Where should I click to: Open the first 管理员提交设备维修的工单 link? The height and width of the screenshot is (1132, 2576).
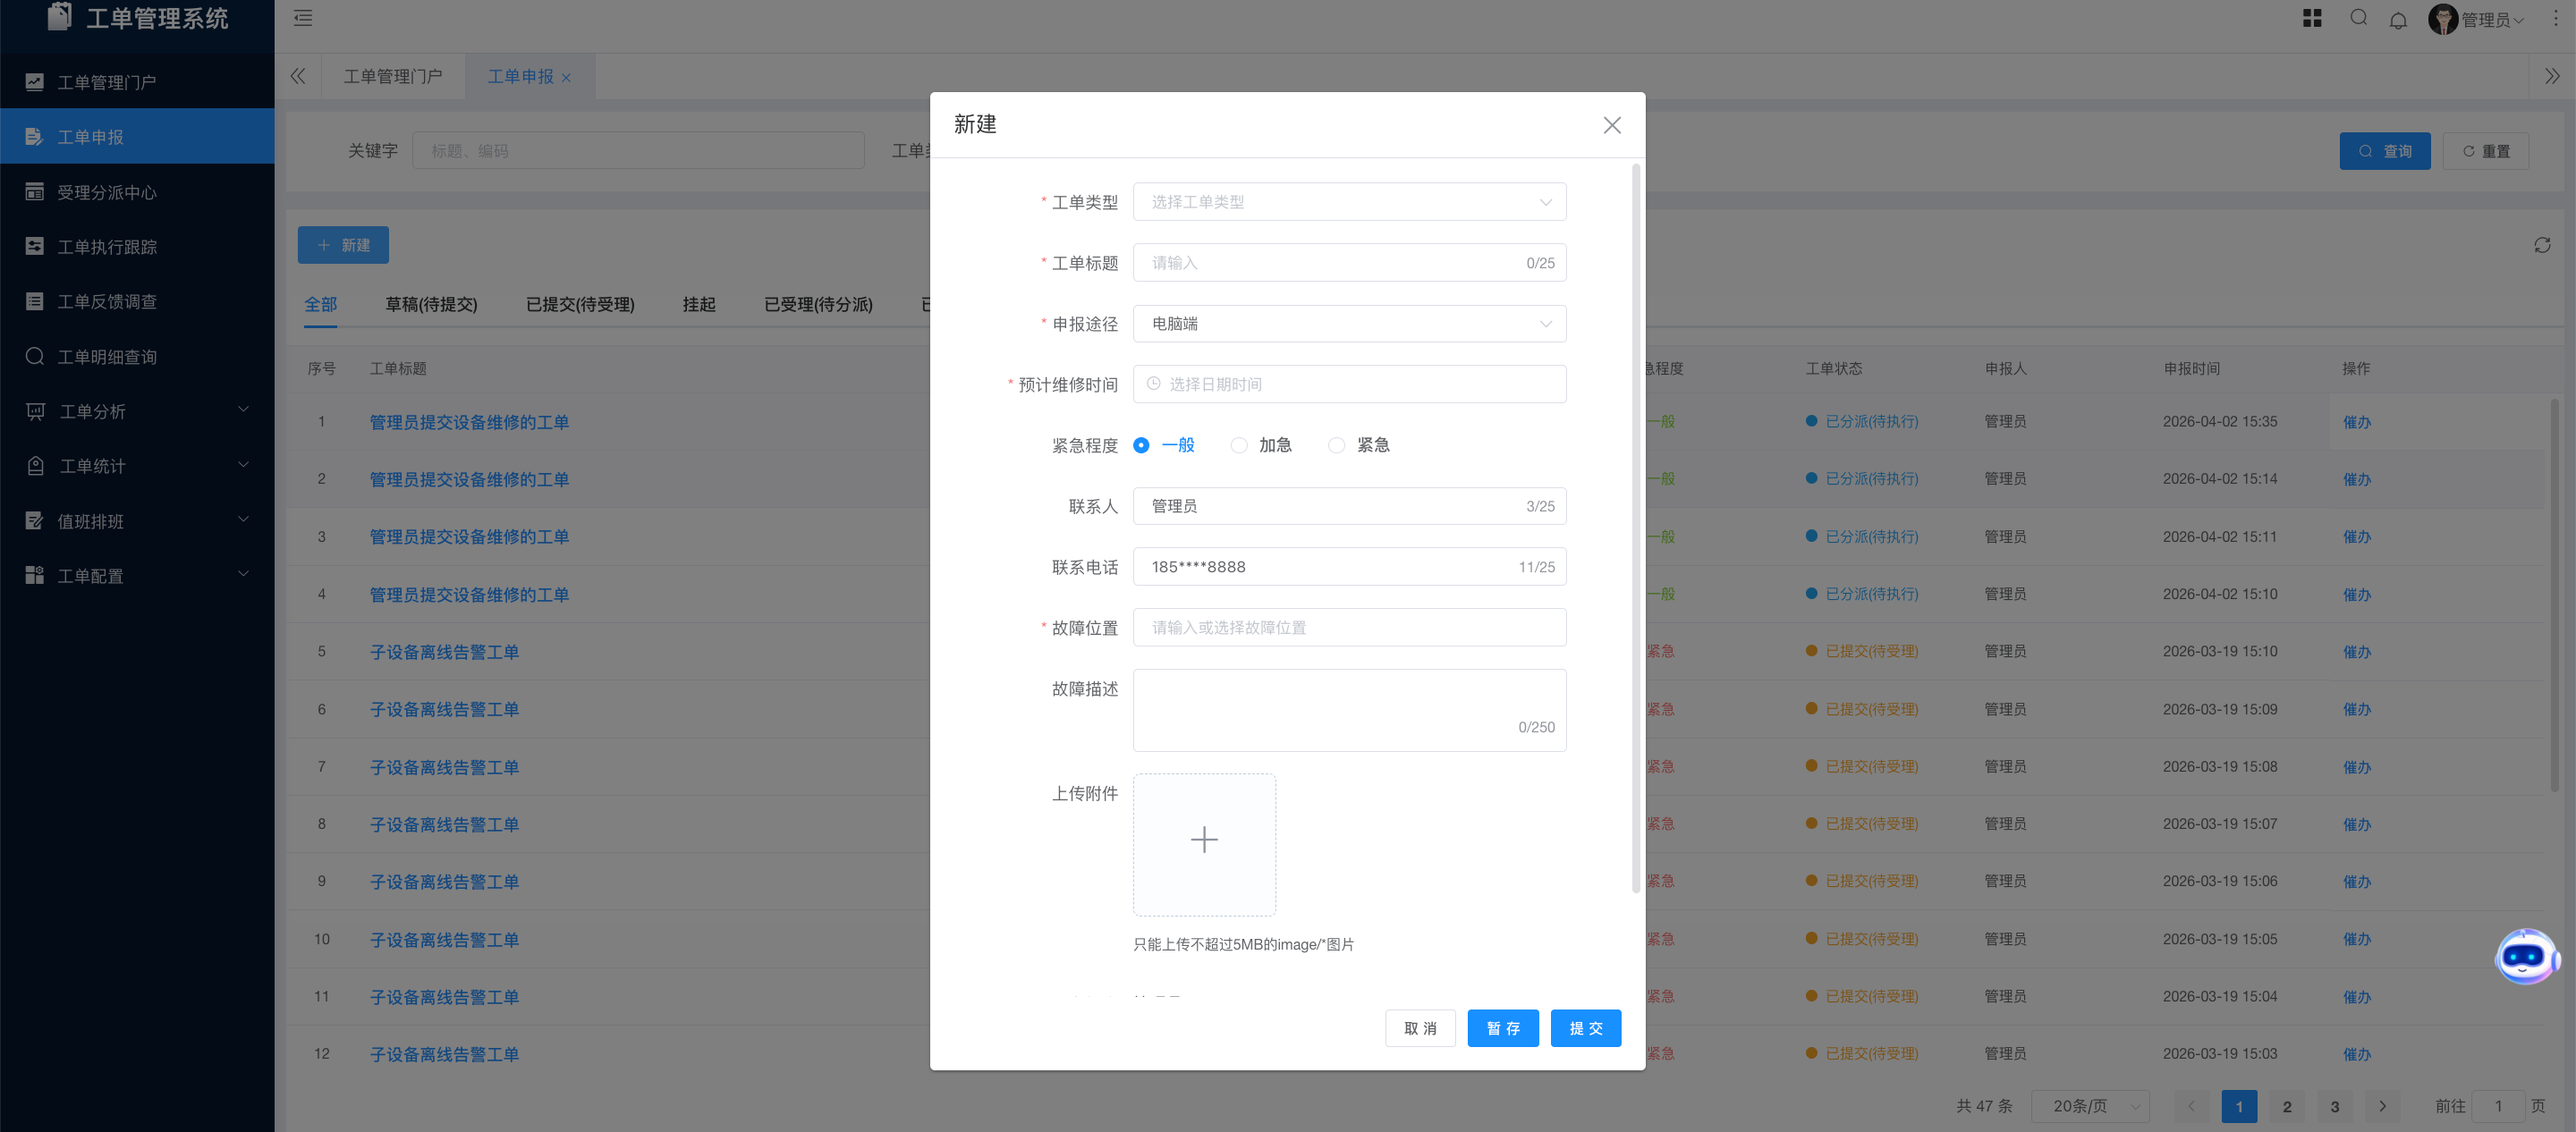click(x=469, y=422)
